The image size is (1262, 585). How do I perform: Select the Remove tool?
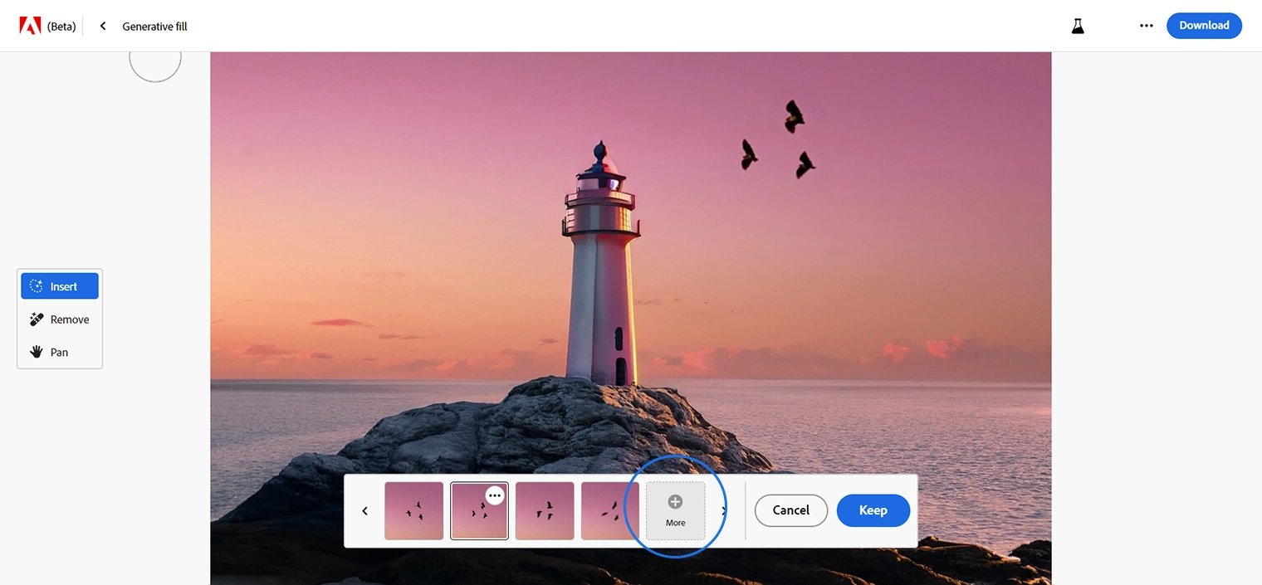point(60,319)
